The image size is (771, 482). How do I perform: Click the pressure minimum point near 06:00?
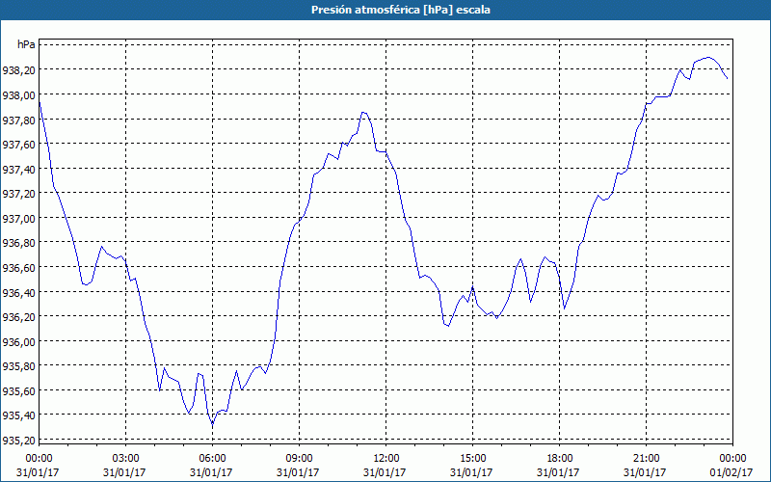[x=212, y=423]
